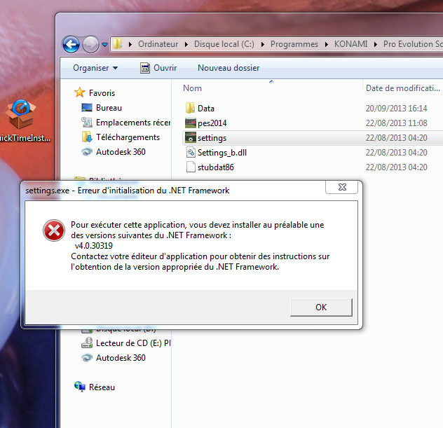
Task: Expand arrow after Ordinateur breadcrumb
Action: 186,44
